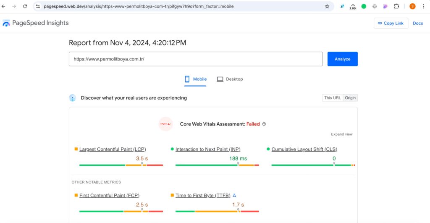The height and width of the screenshot is (223, 430).
Task: Open the browser extensions puzzle icon
Action: click(x=396, y=6)
